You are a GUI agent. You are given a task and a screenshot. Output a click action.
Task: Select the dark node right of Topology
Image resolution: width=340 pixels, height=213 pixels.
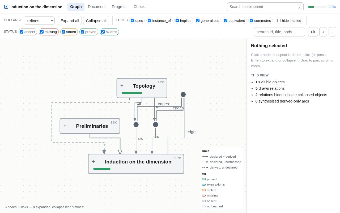pyautogui.click(x=183, y=95)
